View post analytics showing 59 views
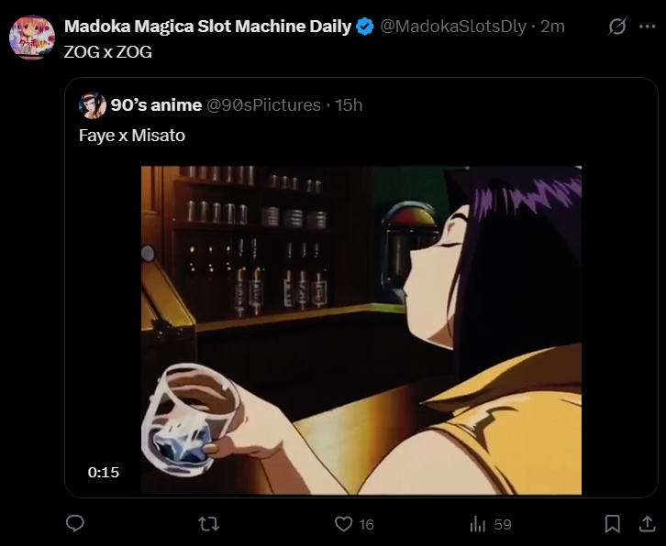 [x=478, y=524]
